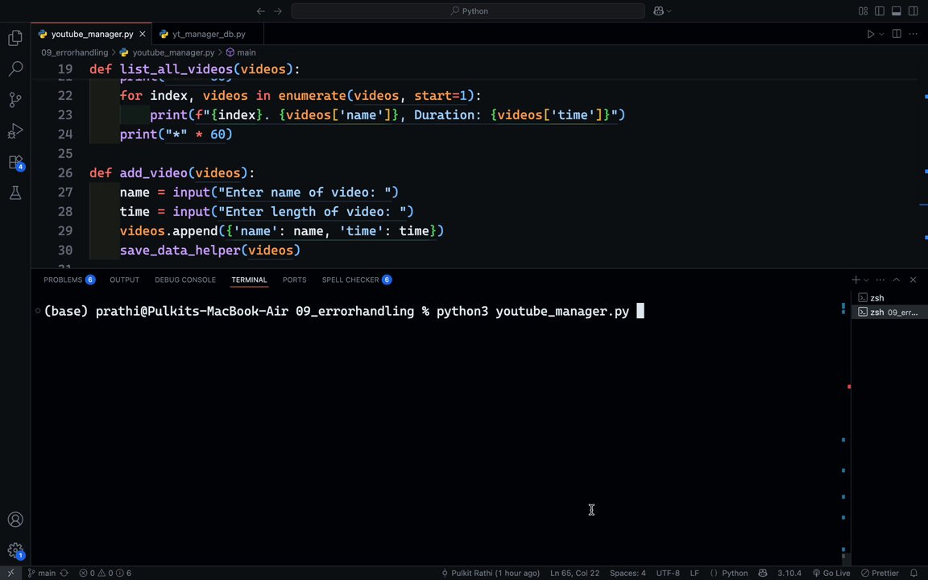
Task: Split the editor to the right
Action: pos(897,35)
